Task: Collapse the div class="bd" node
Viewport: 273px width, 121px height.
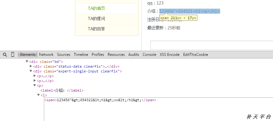Action: pos(27,61)
